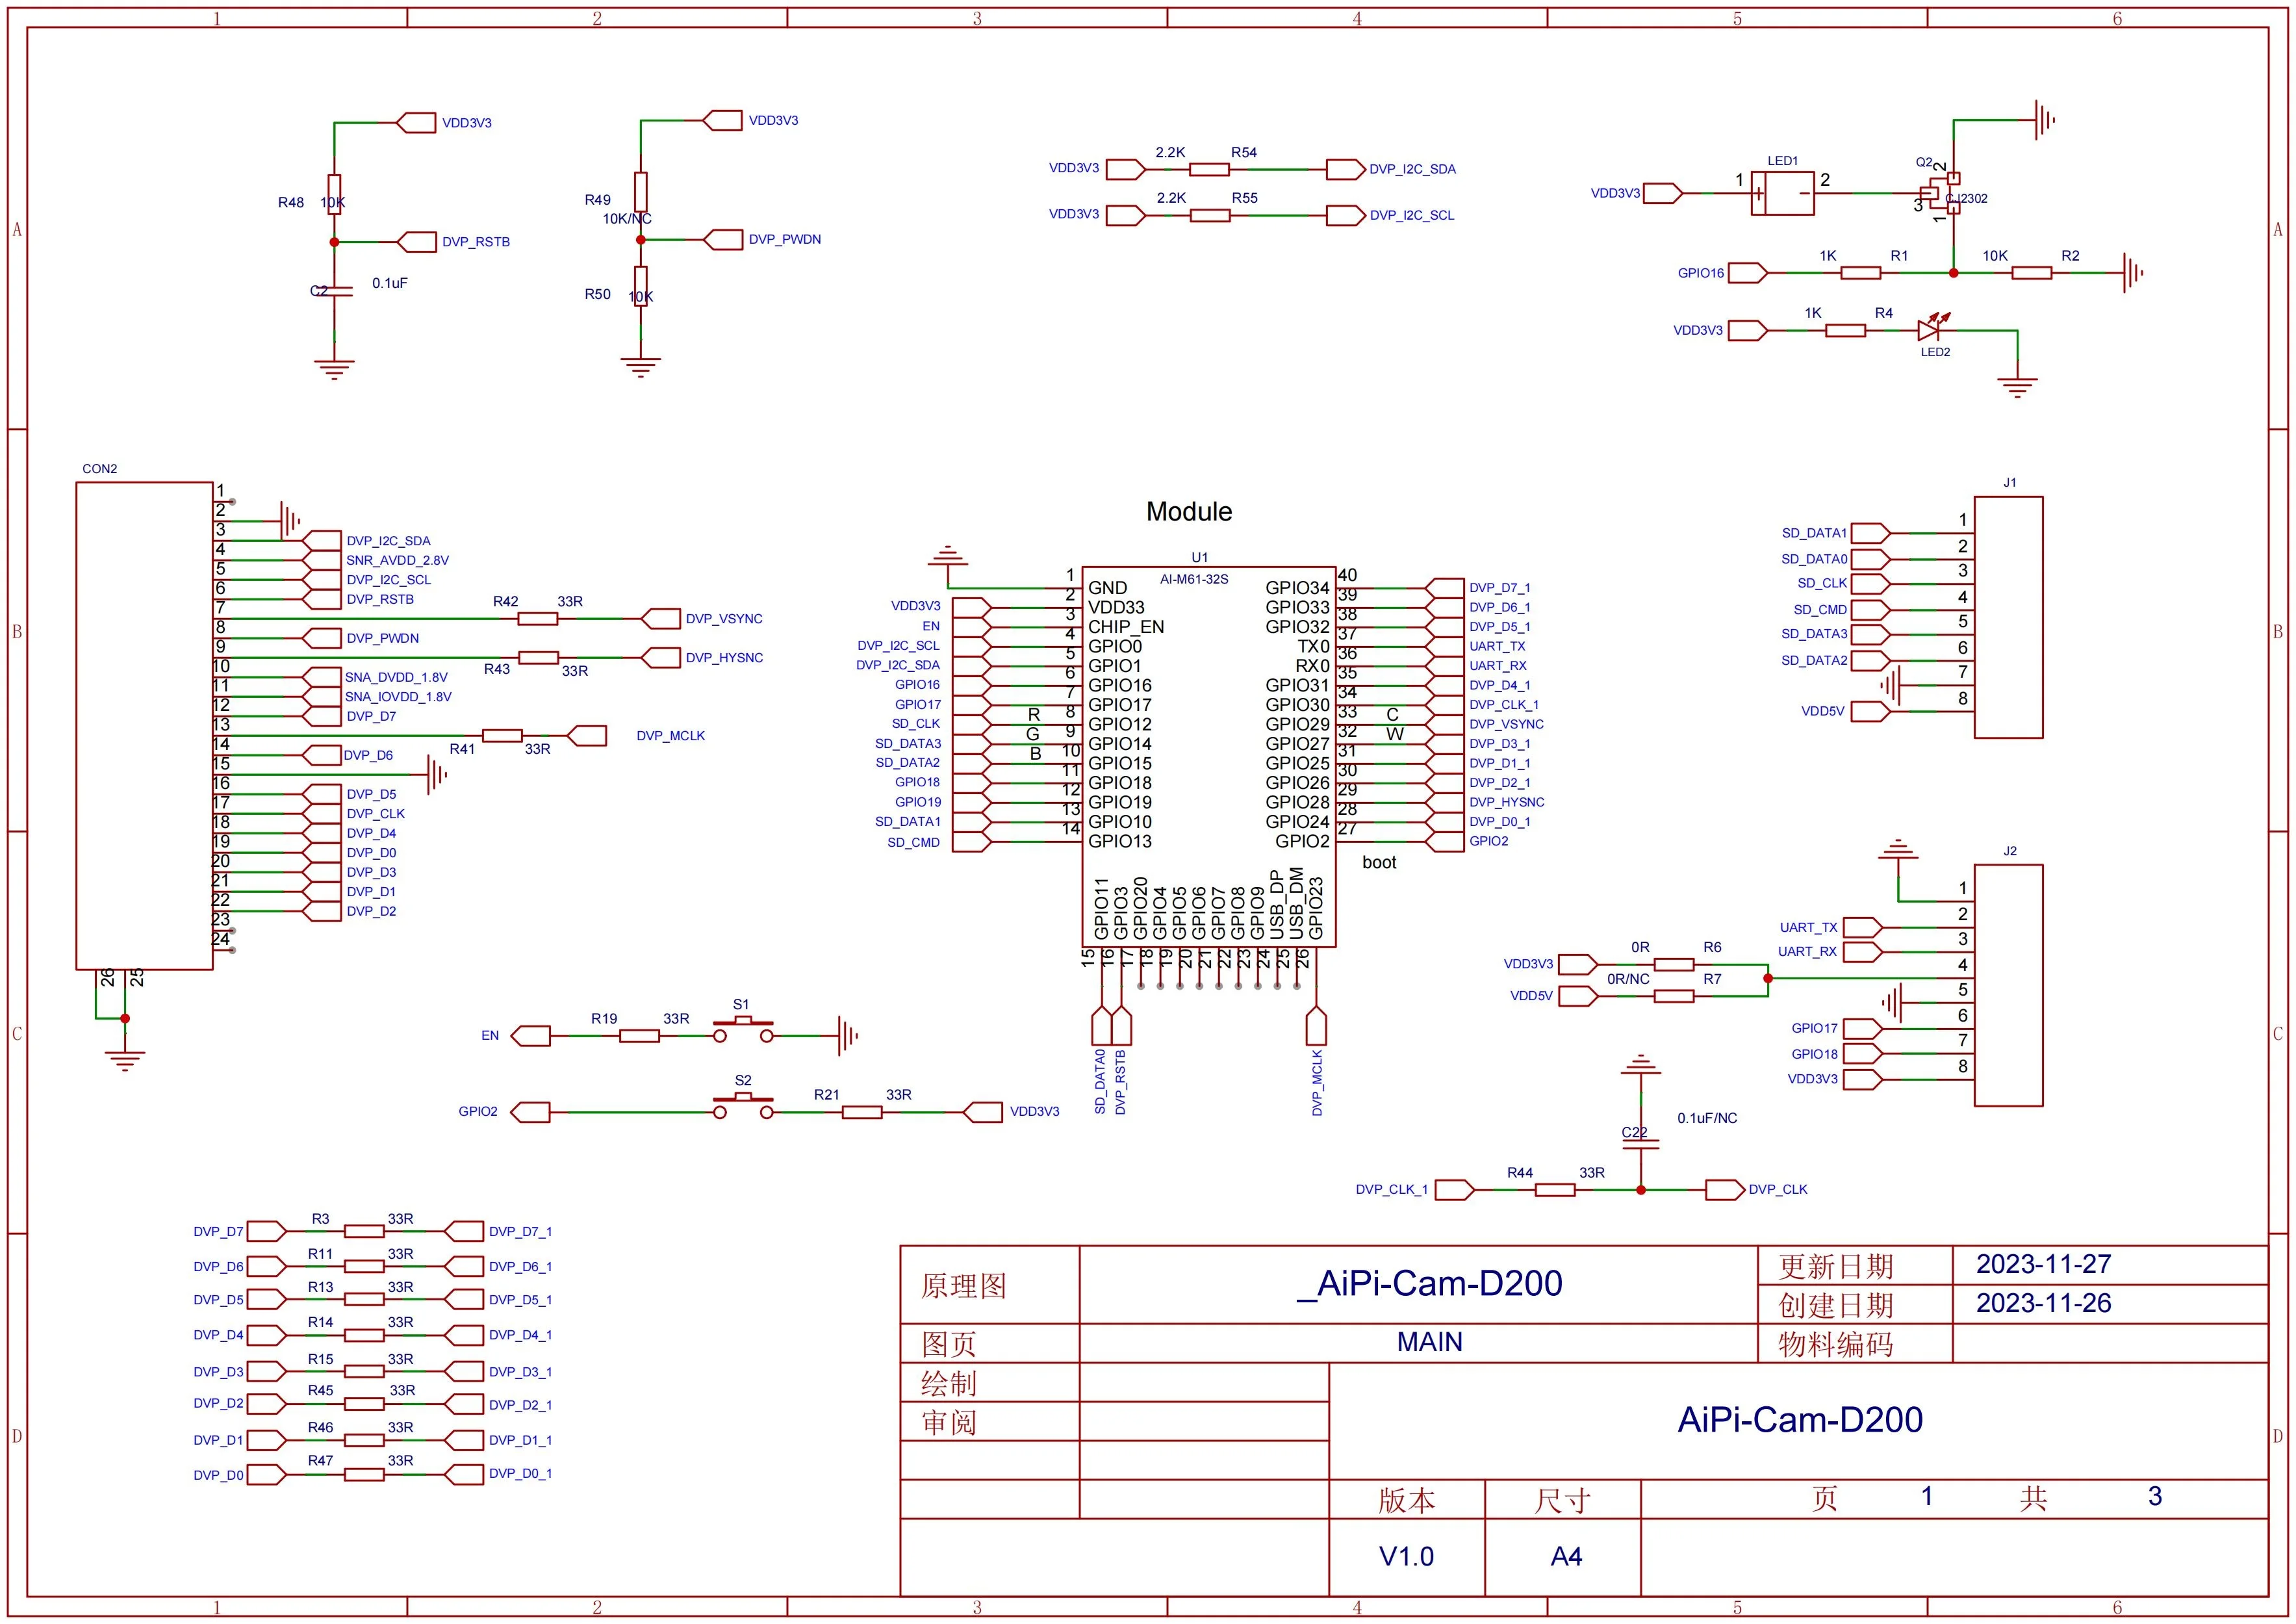Click the R47 resistor on DVP_D0 line
Viewport: 2296px width, 1624px height.
[x=364, y=1474]
